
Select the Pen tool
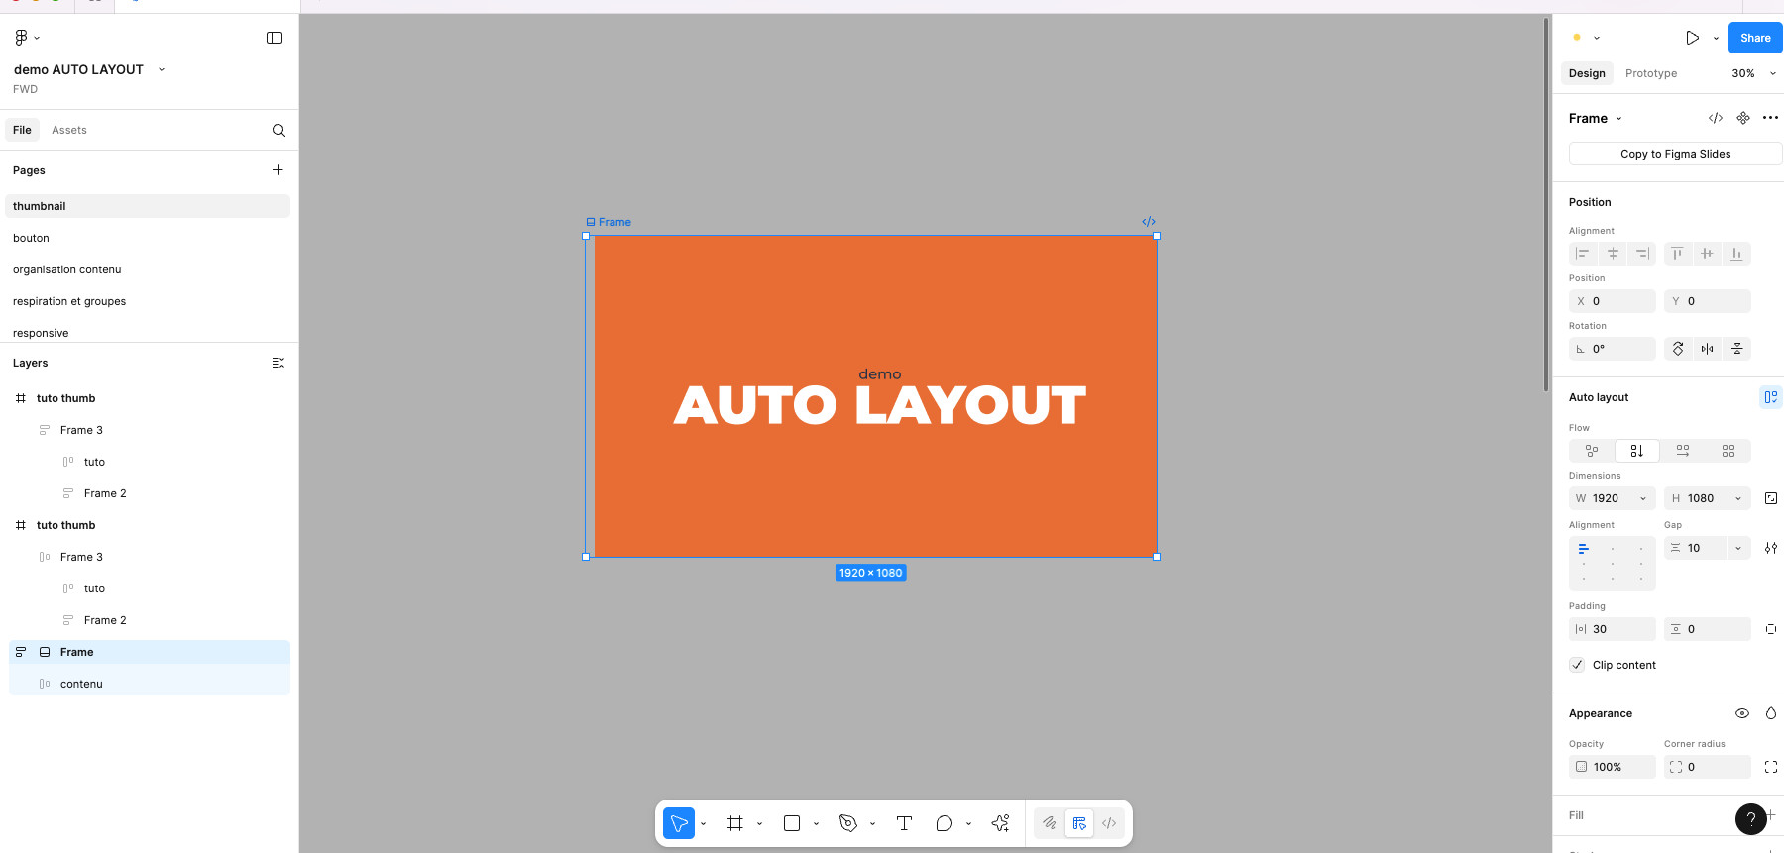tap(847, 823)
